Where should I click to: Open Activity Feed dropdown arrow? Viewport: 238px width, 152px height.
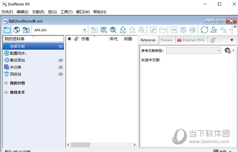230,30
